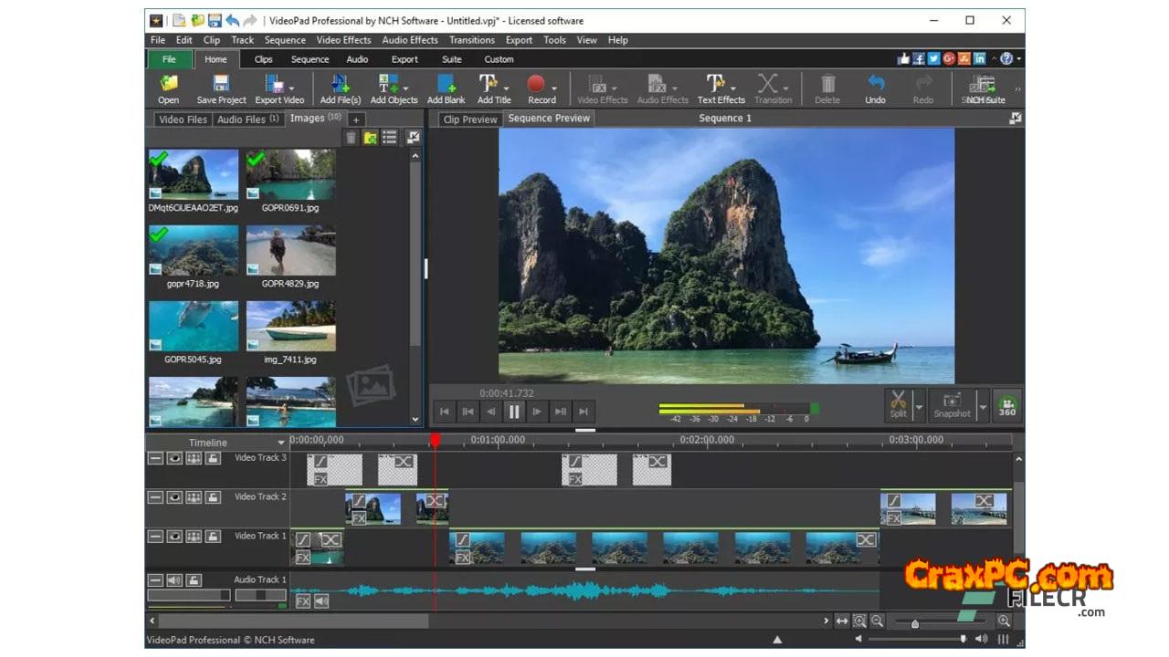Image resolution: width=1169 pixels, height=657 pixels.
Task: Adjust the timeline zoom slider
Action: tap(915, 623)
